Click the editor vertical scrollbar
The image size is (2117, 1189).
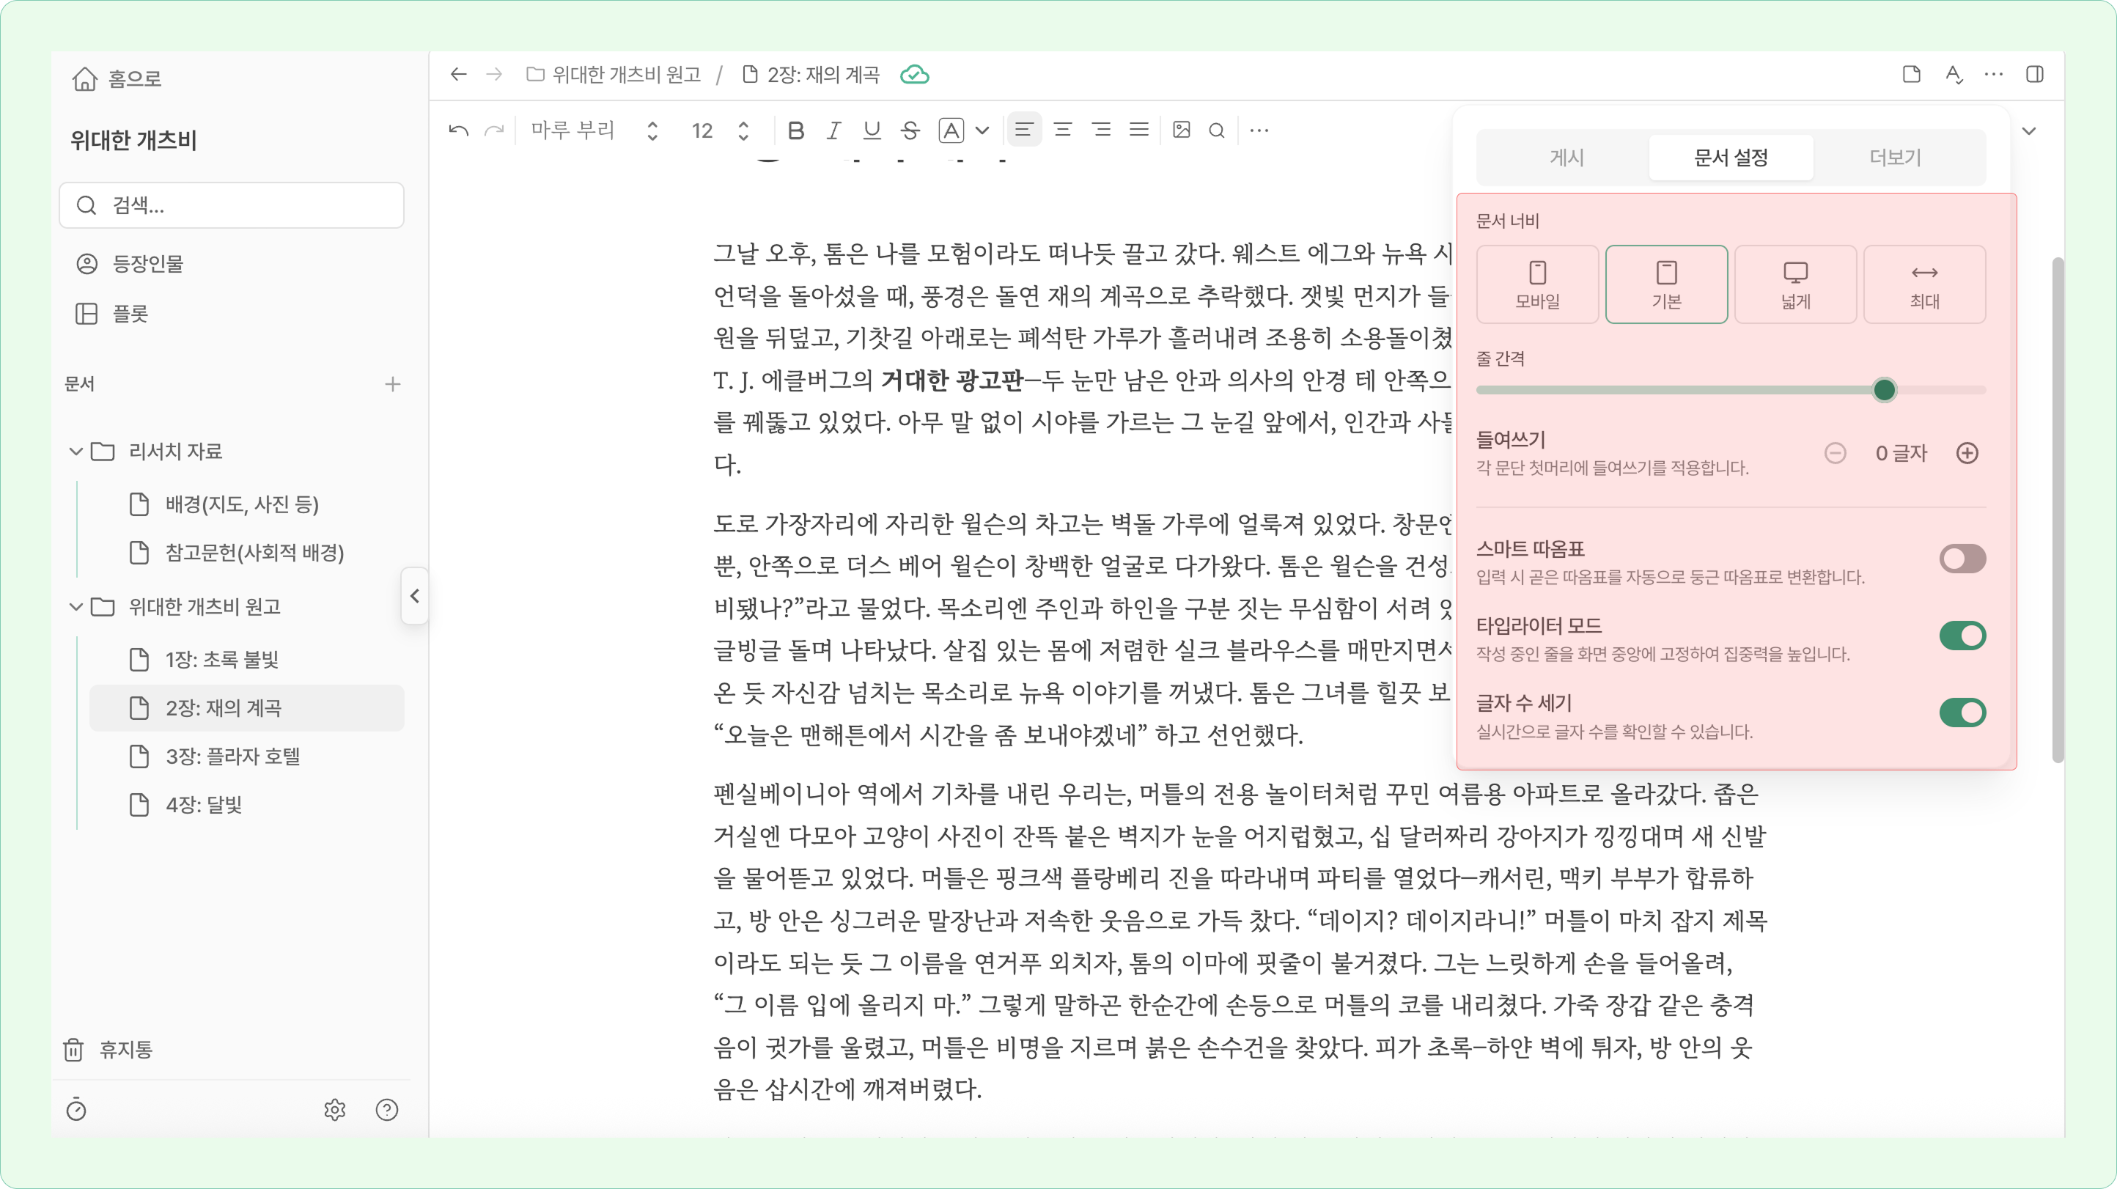(x=2057, y=509)
